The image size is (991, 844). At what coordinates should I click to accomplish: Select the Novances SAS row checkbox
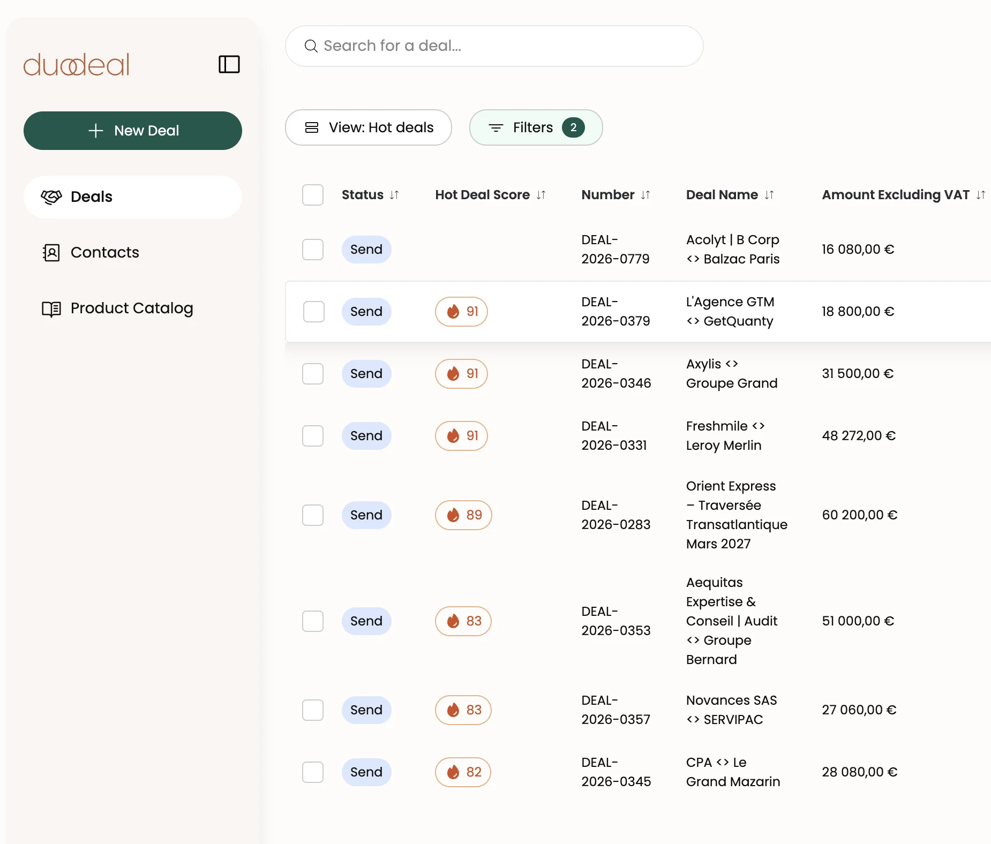tap(313, 710)
